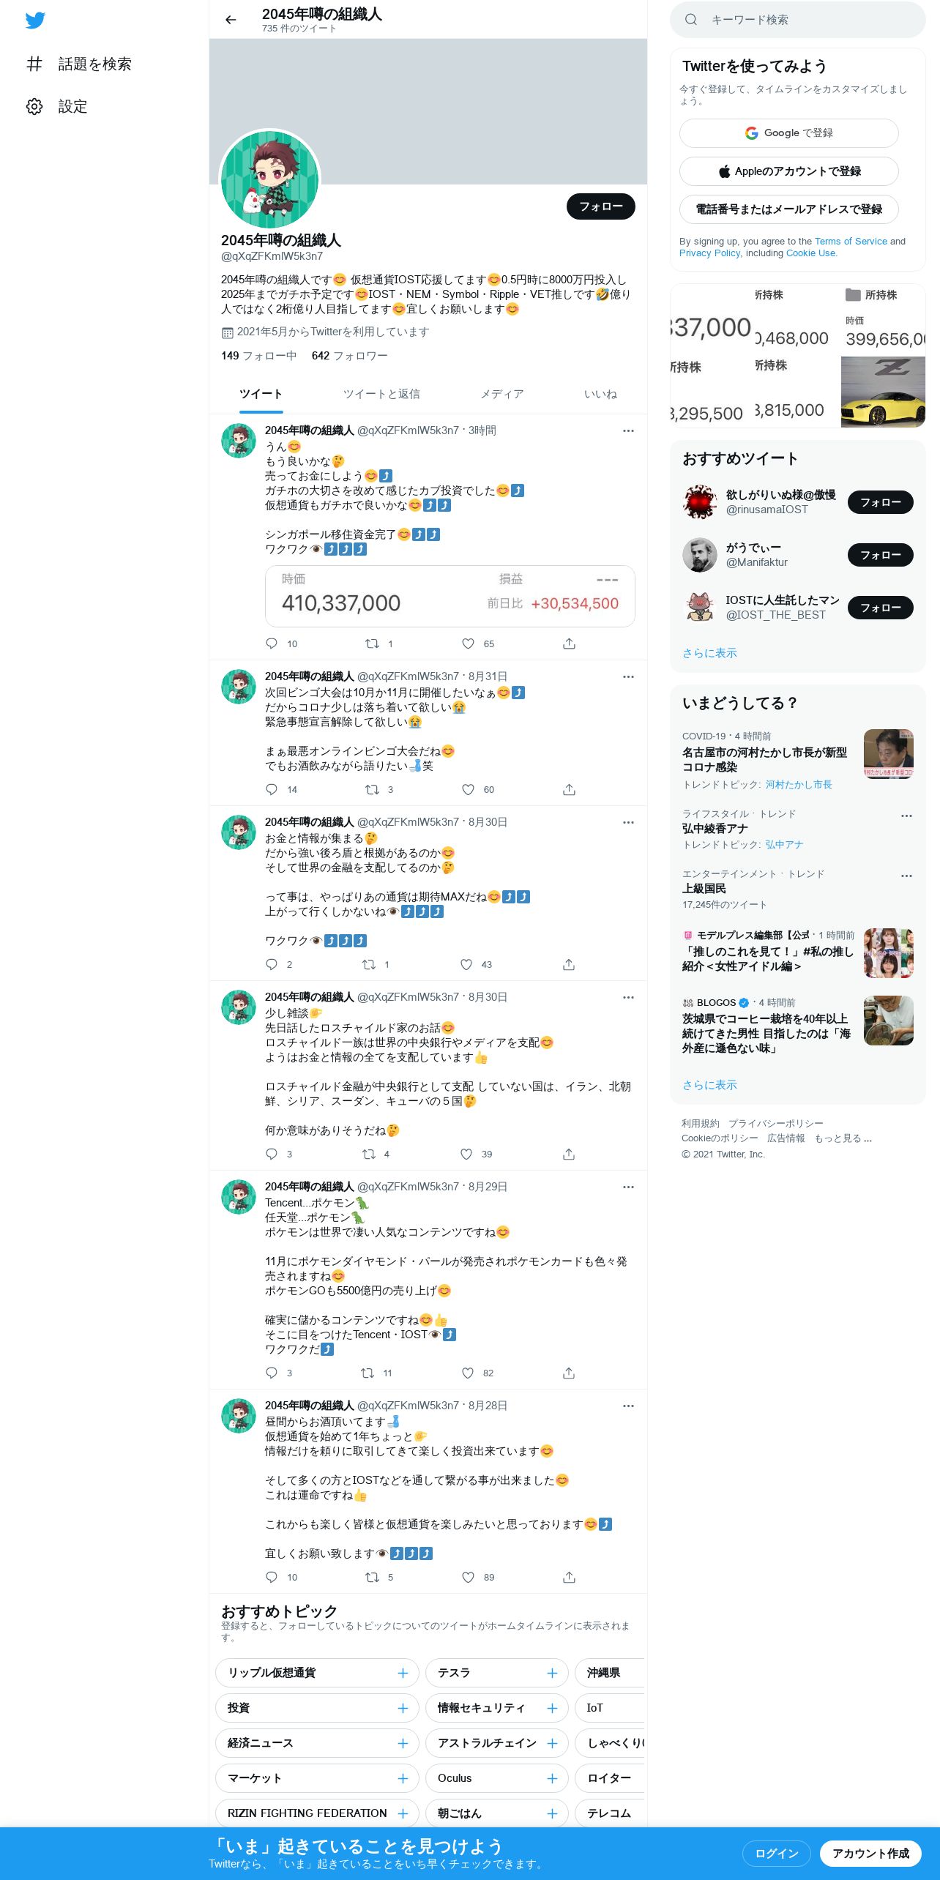This screenshot has height=1880, width=940.
Task: Add the Oculus topic with plus
Action: 552,1778
